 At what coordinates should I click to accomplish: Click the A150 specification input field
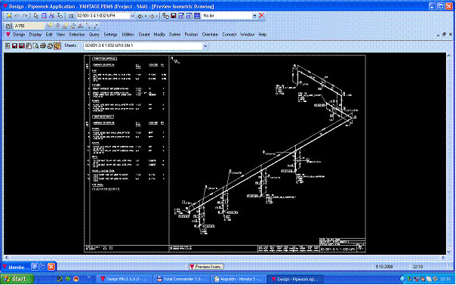click(x=29, y=26)
